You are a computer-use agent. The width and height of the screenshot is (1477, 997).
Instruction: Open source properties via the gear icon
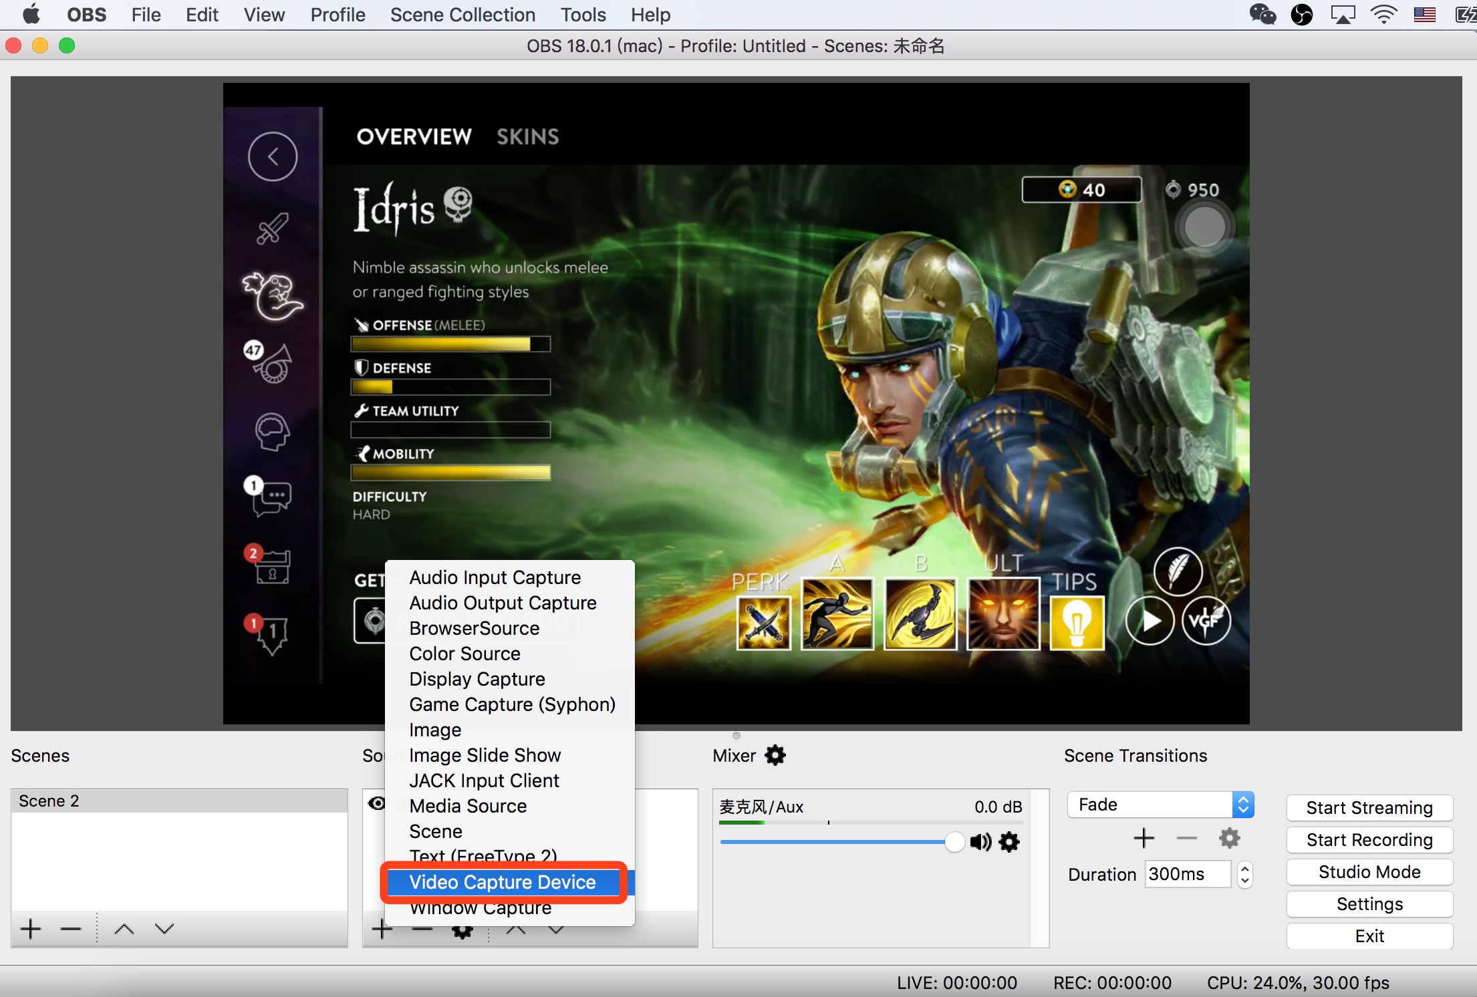(462, 930)
